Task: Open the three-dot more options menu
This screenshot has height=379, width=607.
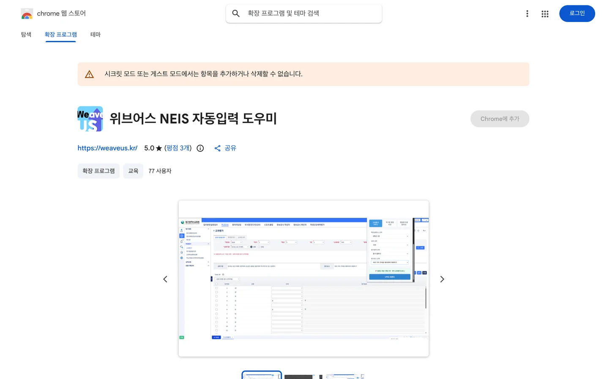Action: pyautogui.click(x=527, y=14)
